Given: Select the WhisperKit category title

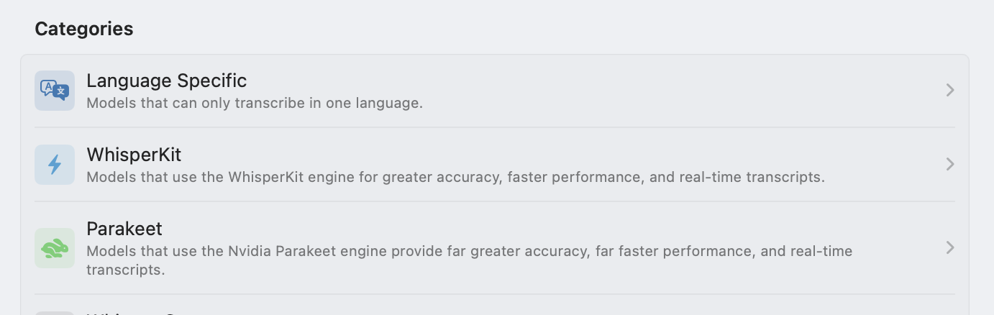Looking at the screenshot, I should pos(134,155).
